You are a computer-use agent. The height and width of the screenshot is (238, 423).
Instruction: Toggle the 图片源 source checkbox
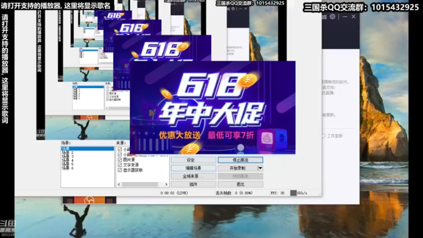click(x=120, y=160)
